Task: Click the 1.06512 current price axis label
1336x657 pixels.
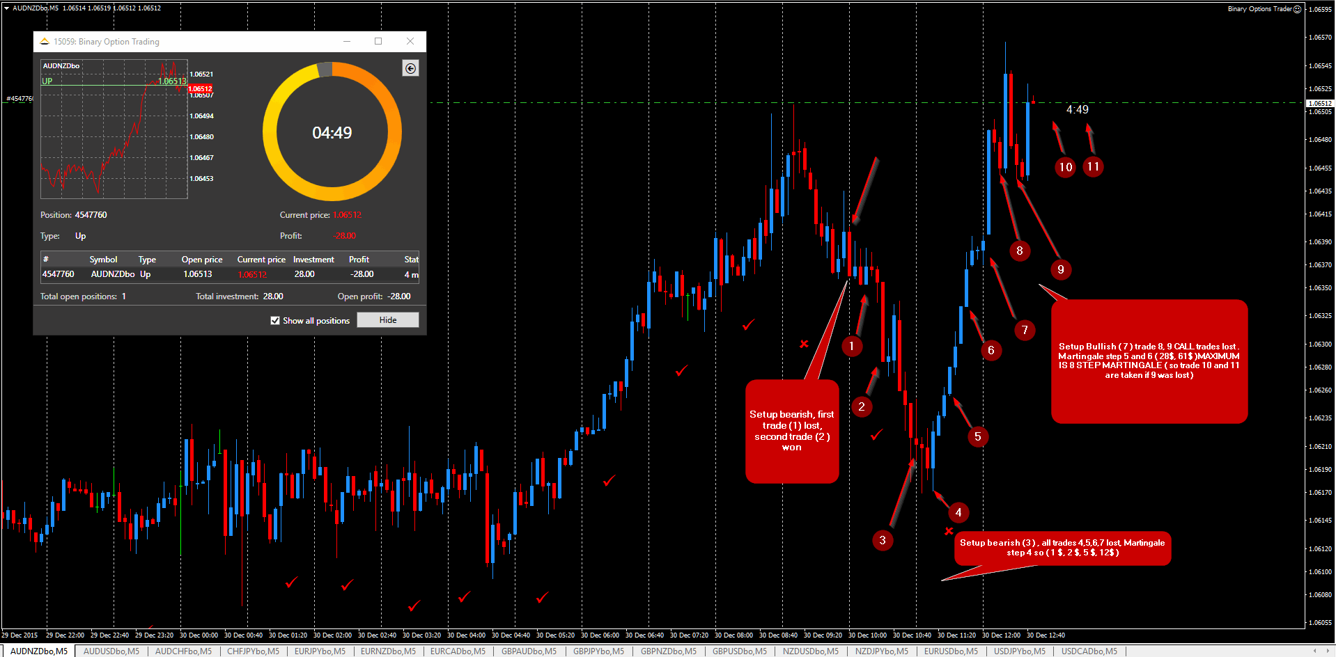Action: point(1320,103)
